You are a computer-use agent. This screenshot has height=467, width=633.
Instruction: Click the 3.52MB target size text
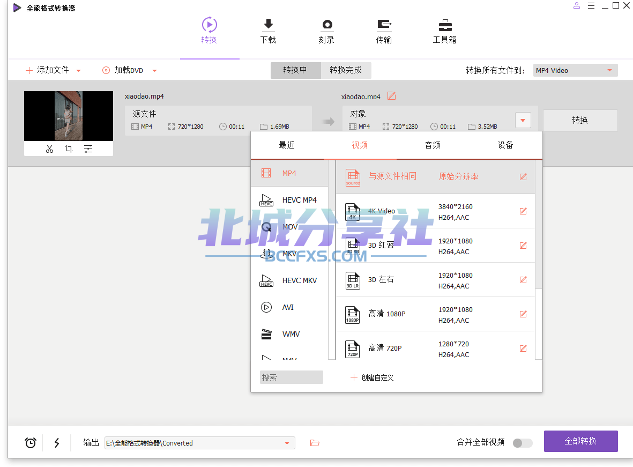[487, 127]
